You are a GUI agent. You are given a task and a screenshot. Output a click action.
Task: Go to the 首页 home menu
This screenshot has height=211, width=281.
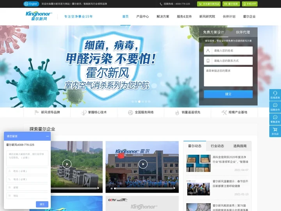(x=125, y=16)
